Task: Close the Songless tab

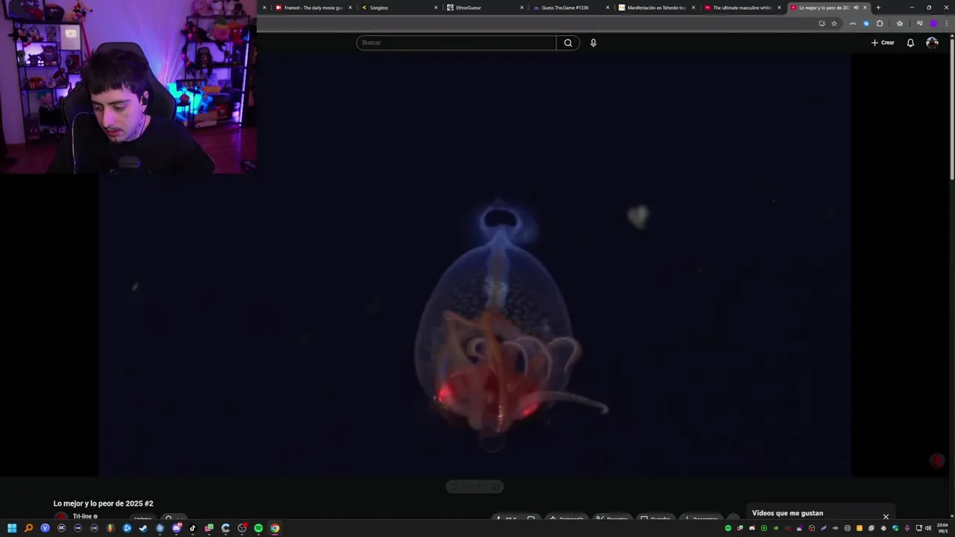Action: pyautogui.click(x=436, y=7)
